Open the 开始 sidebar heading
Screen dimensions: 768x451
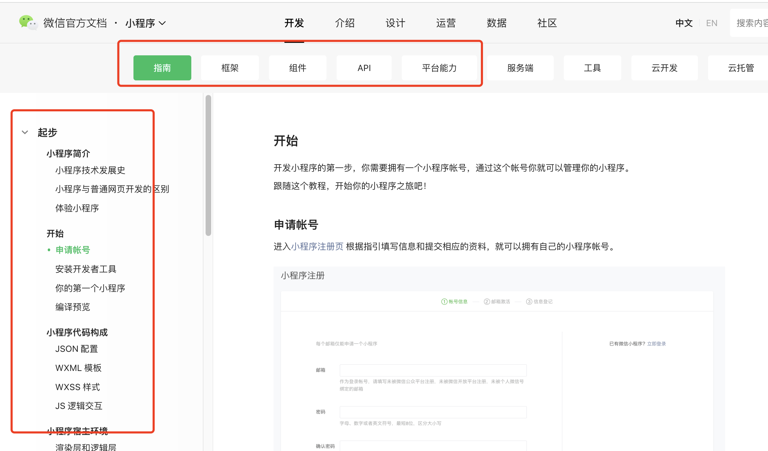click(x=55, y=234)
